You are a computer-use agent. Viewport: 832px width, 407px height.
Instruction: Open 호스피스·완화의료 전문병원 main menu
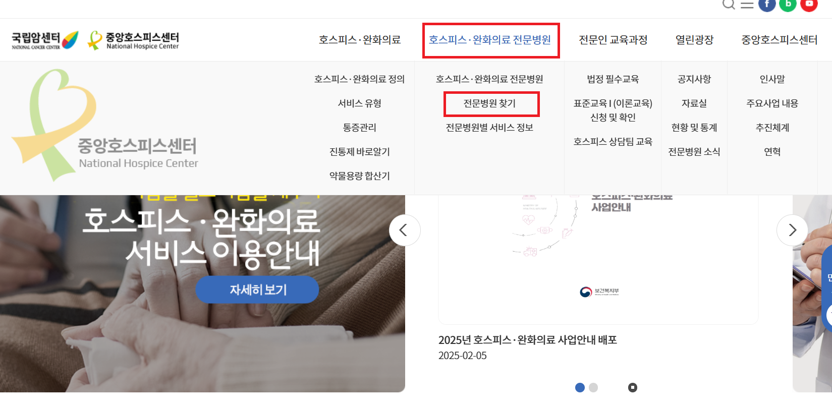click(x=490, y=40)
